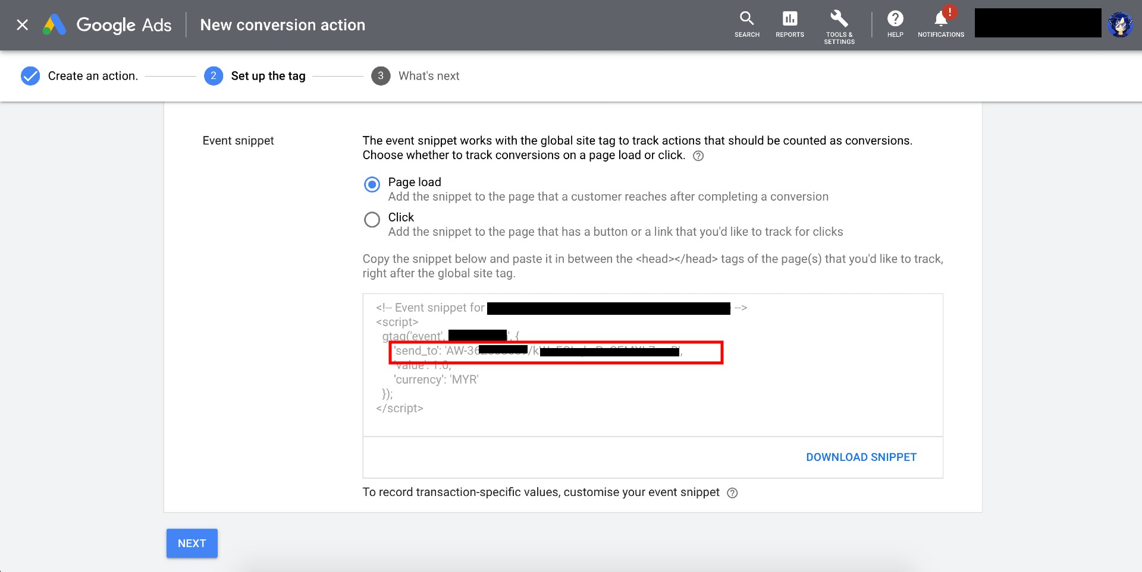This screenshot has width=1142, height=572.
Task: Open the Reports menu
Action: [790, 24]
